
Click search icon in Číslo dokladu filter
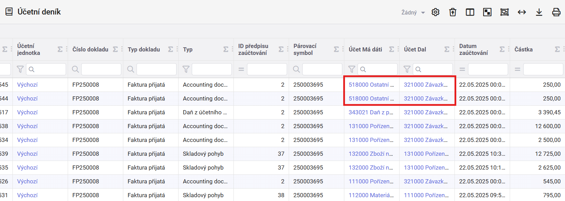click(75, 69)
